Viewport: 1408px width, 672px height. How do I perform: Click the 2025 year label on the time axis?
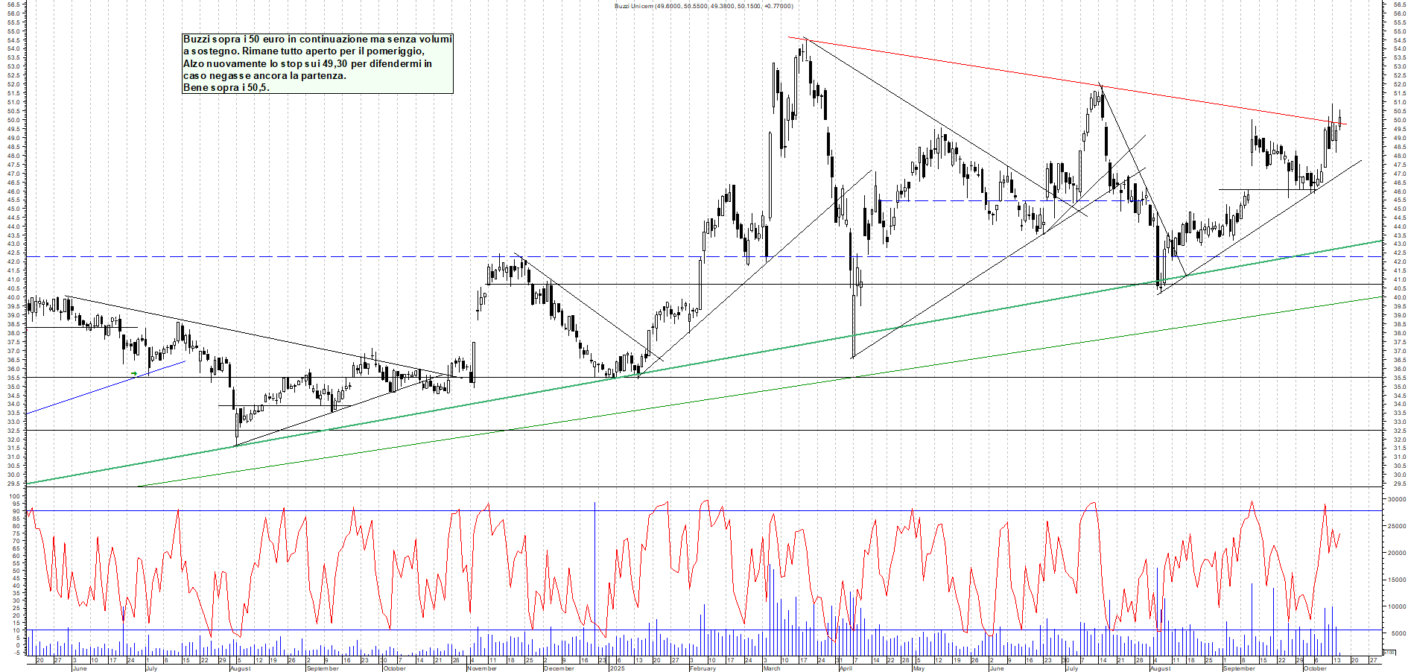(x=617, y=668)
